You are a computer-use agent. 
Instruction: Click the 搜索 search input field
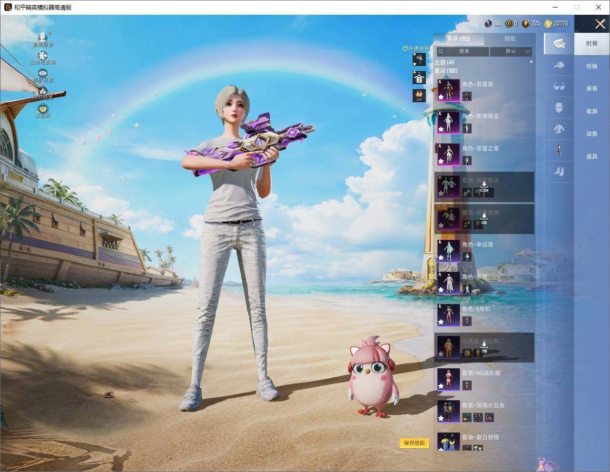[x=462, y=51]
